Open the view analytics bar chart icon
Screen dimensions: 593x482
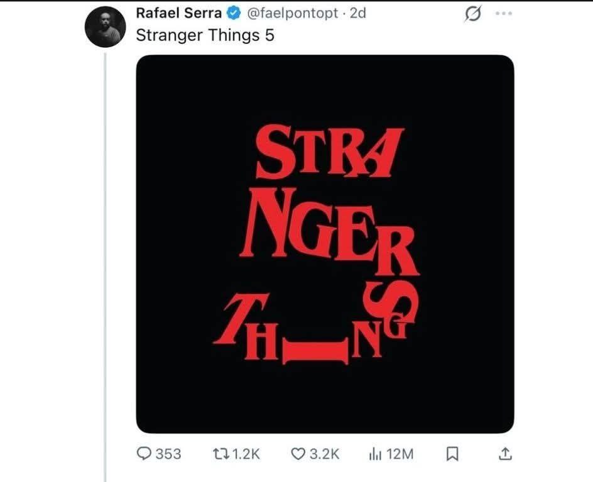click(375, 454)
